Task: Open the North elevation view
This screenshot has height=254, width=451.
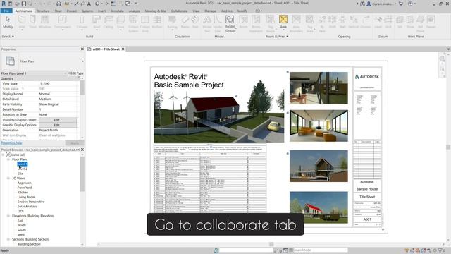Action: (x=22, y=225)
